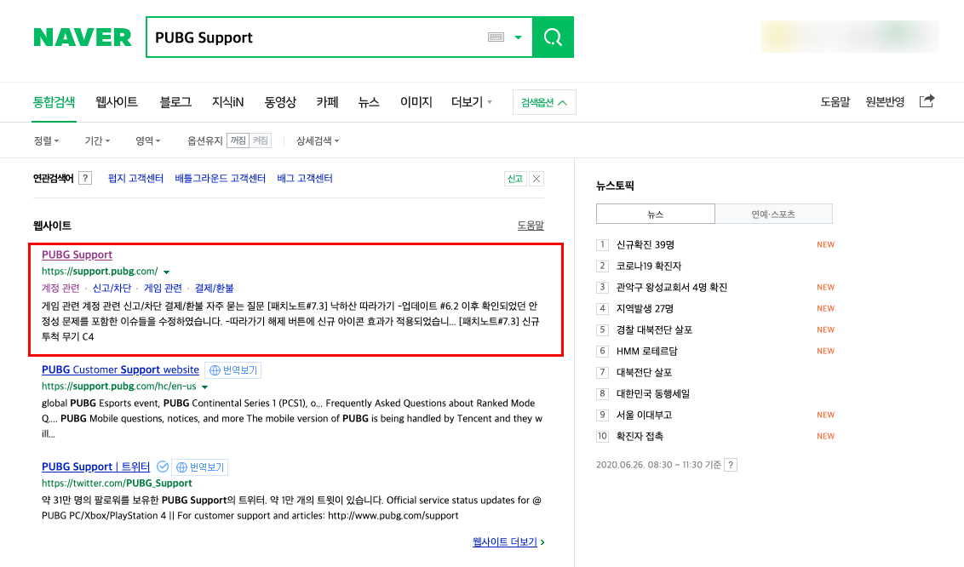964x567 pixels.
Task: Click the green search magnifier button
Action: (x=553, y=37)
